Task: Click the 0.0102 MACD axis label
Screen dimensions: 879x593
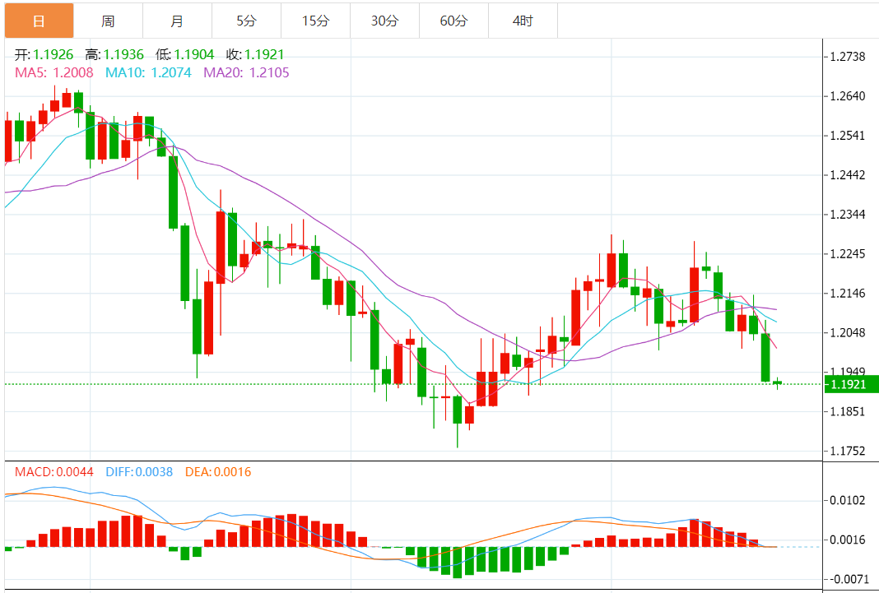Action: point(848,500)
